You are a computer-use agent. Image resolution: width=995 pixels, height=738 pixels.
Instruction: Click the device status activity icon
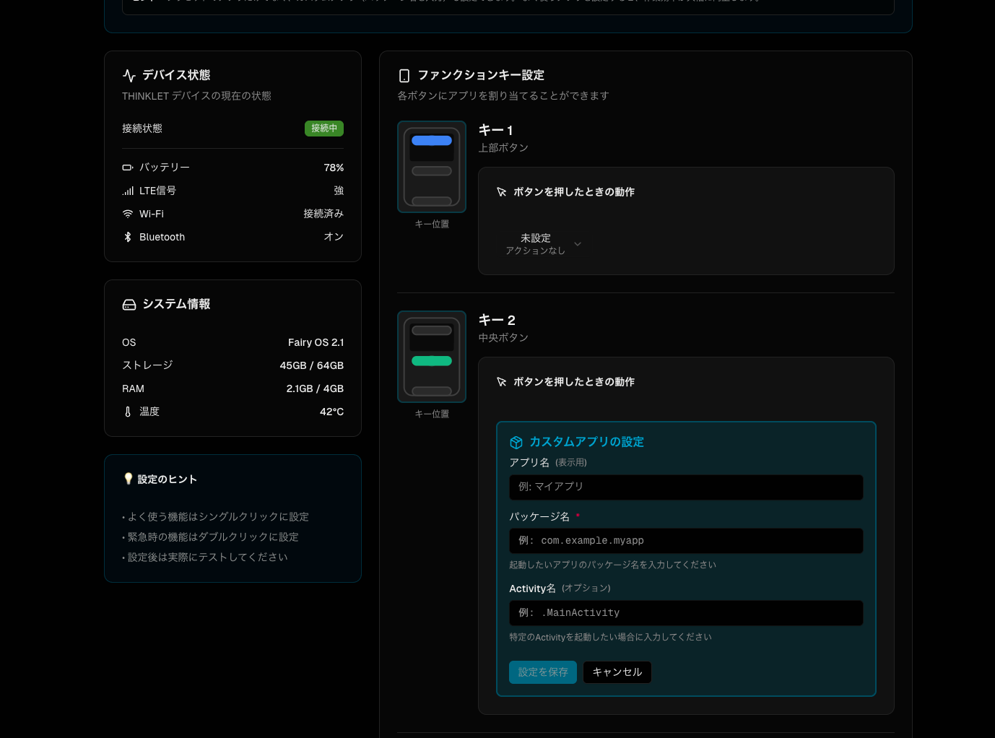coord(129,75)
